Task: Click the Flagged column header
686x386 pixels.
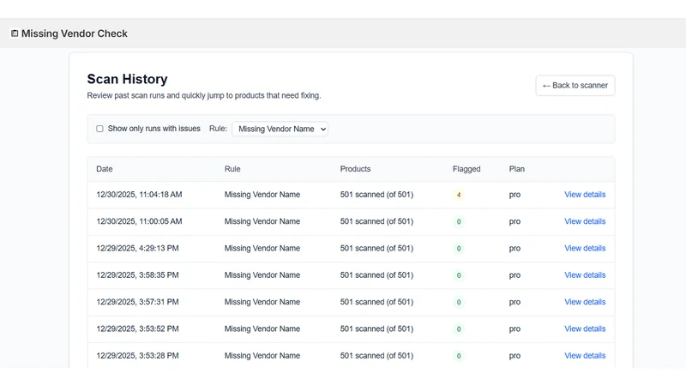Action: pyautogui.click(x=466, y=169)
